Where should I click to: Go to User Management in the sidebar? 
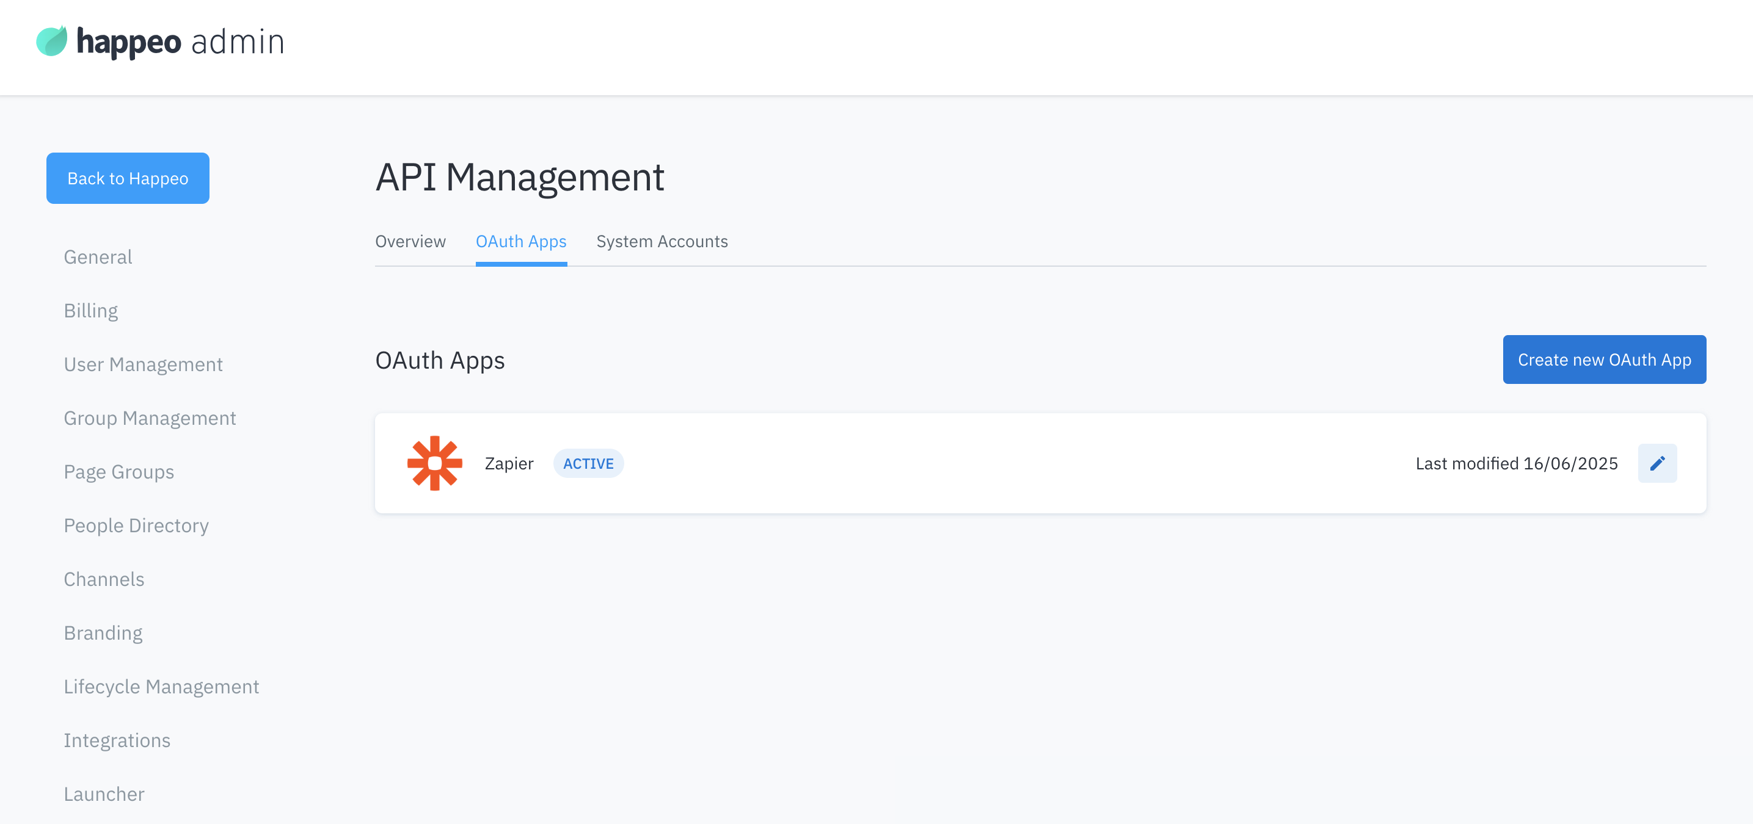click(x=143, y=364)
